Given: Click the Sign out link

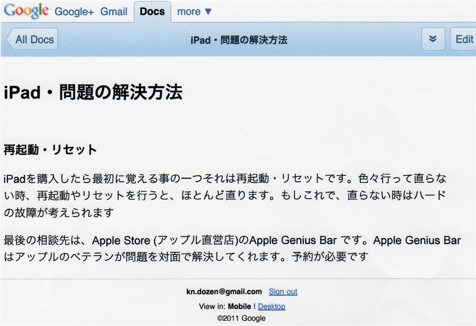Looking at the screenshot, I should [x=283, y=292].
